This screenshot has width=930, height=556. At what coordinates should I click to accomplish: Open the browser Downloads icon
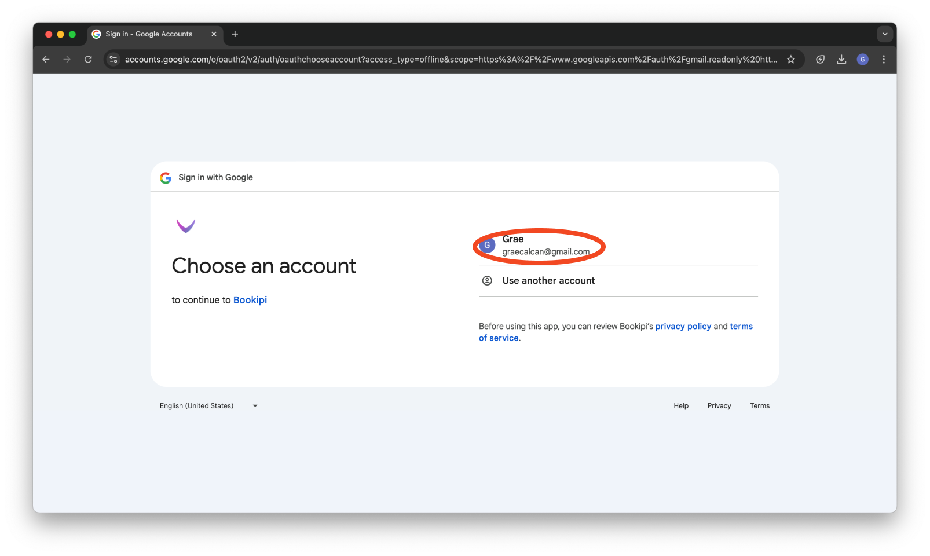click(x=841, y=59)
